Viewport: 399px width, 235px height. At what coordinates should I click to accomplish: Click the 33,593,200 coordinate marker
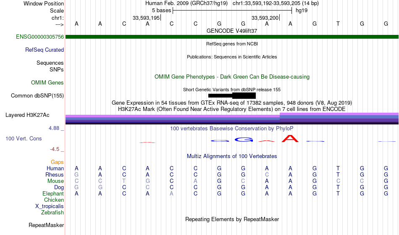[265, 18]
